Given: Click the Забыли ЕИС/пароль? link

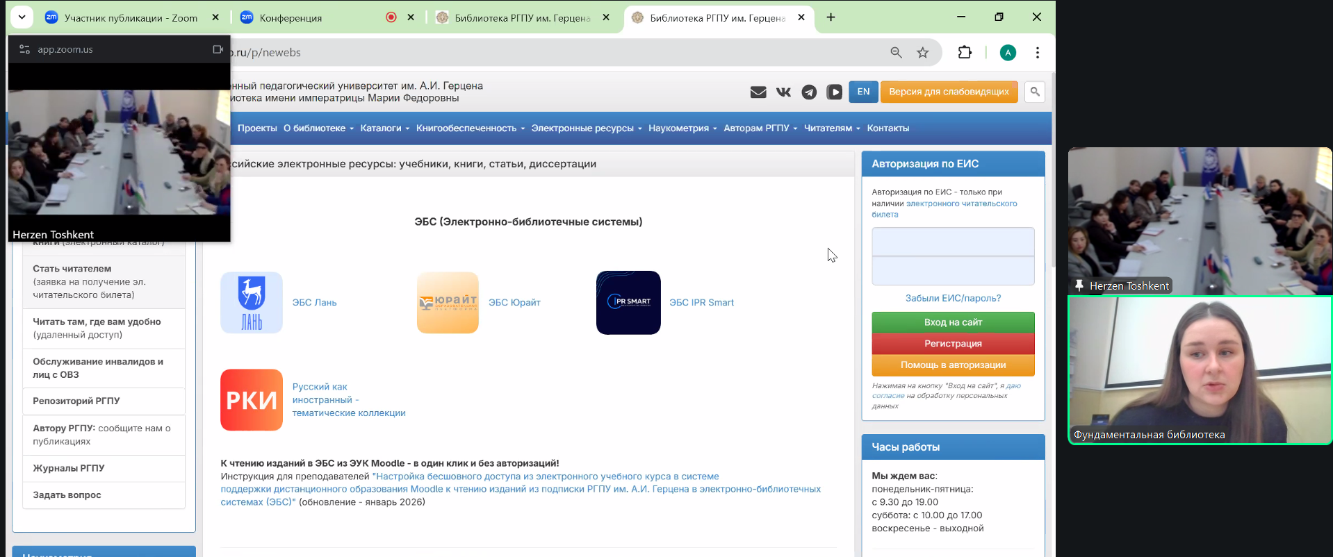Looking at the screenshot, I should [953, 299].
